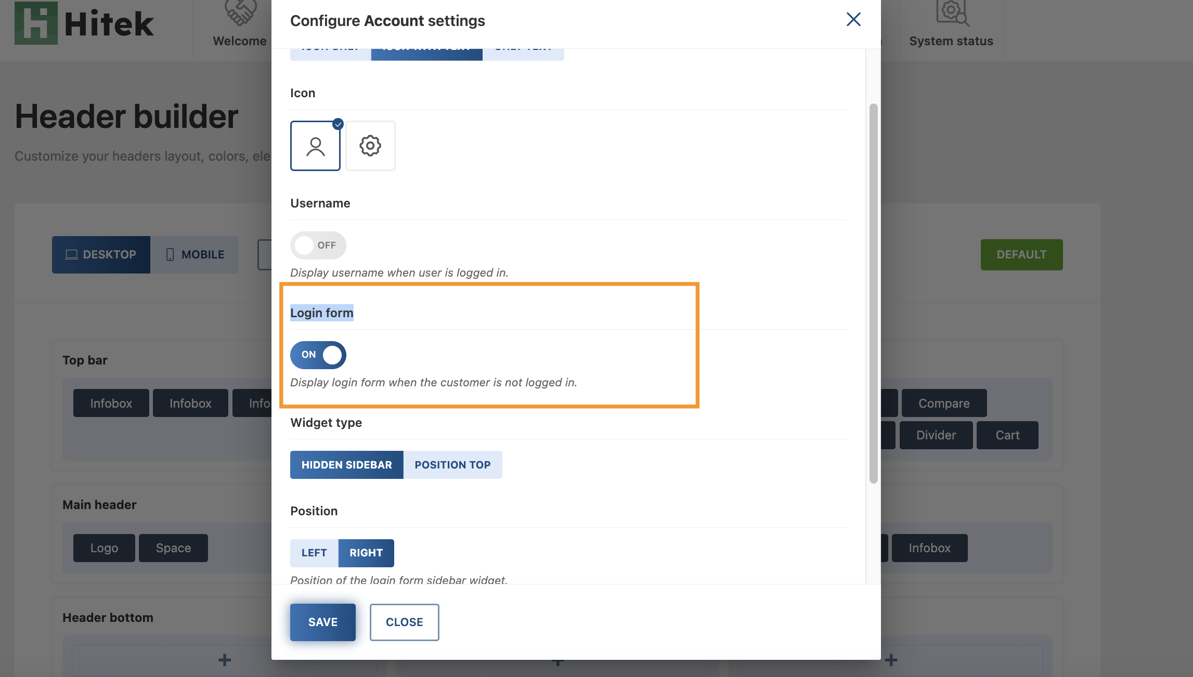Click the user account person icon
The width and height of the screenshot is (1193, 677).
pos(316,146)
